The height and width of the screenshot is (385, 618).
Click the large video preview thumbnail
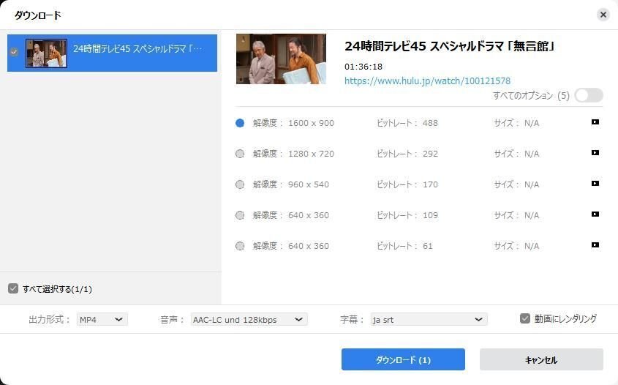pos(281,59)
